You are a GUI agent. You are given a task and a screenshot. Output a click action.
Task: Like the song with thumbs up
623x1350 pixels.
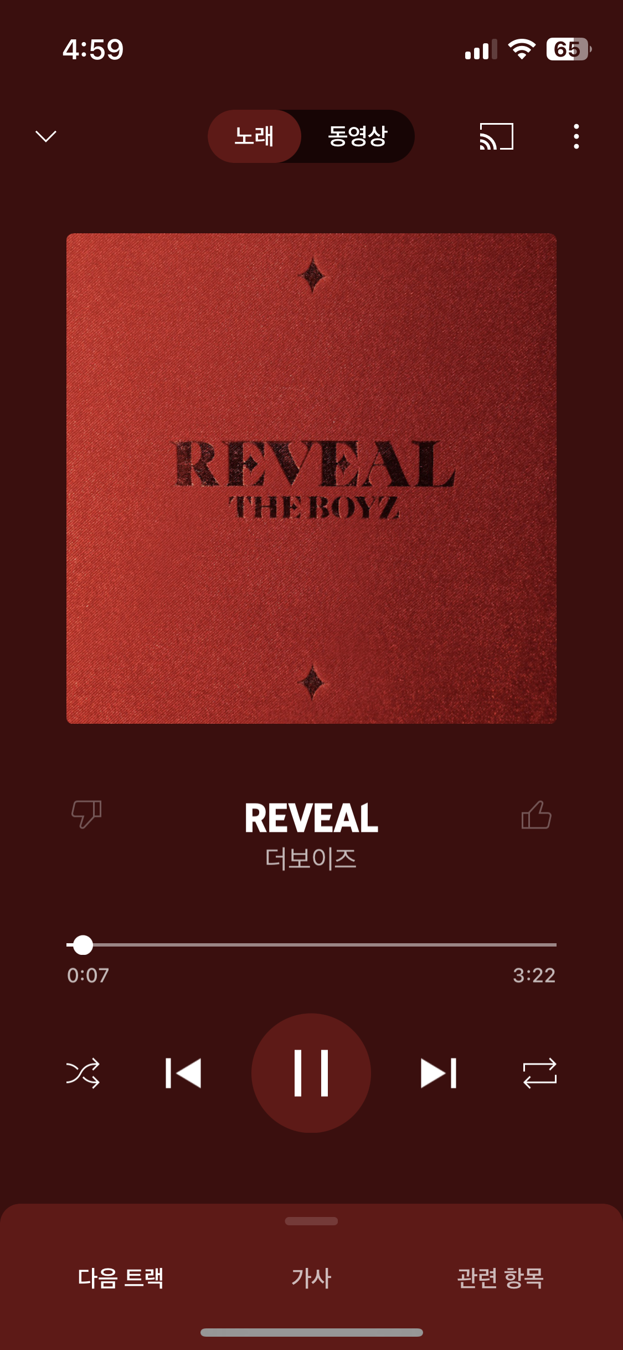click(x=536, y=815)
